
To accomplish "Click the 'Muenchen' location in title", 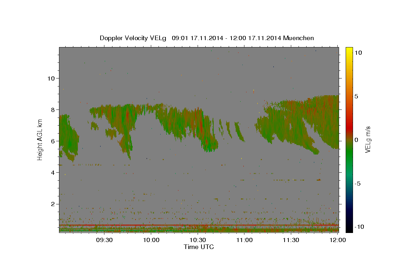I will [299, 38].
